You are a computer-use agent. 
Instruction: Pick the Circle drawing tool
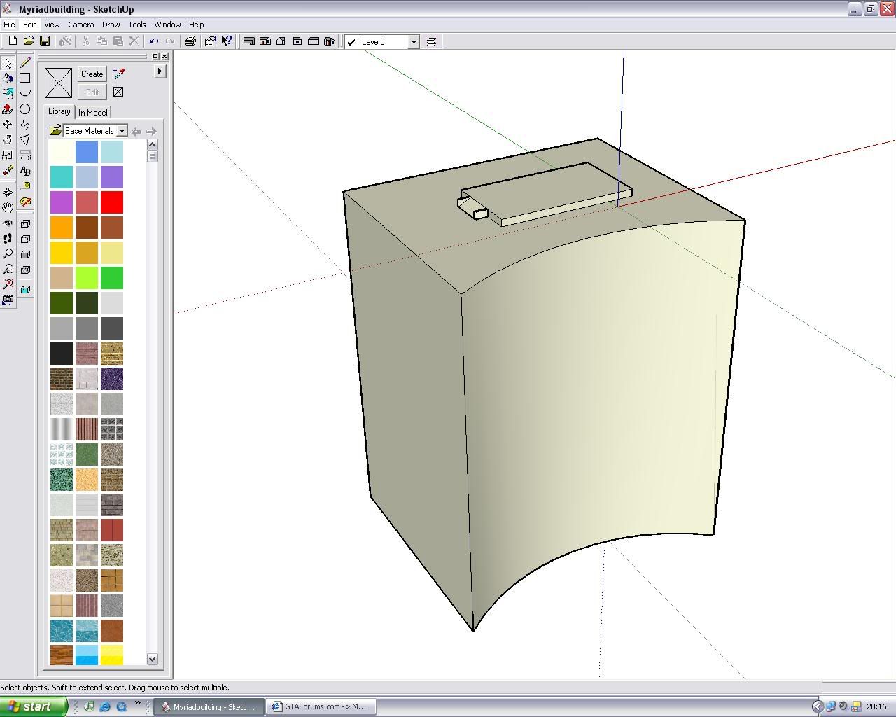click(25, 109)
